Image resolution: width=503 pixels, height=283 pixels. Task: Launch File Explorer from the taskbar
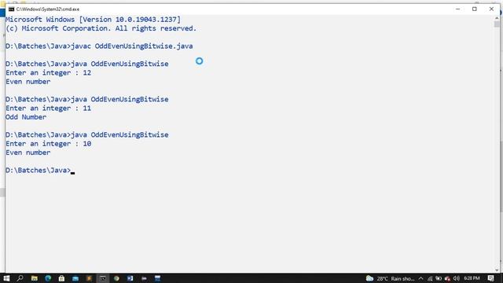tap(34, 278)
